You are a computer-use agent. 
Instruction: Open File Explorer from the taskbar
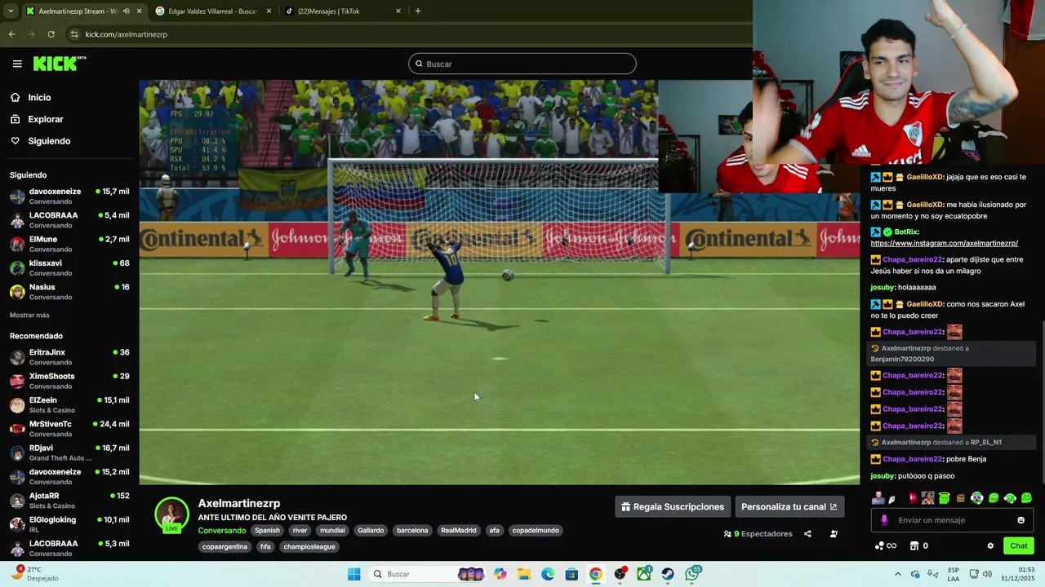523,574
